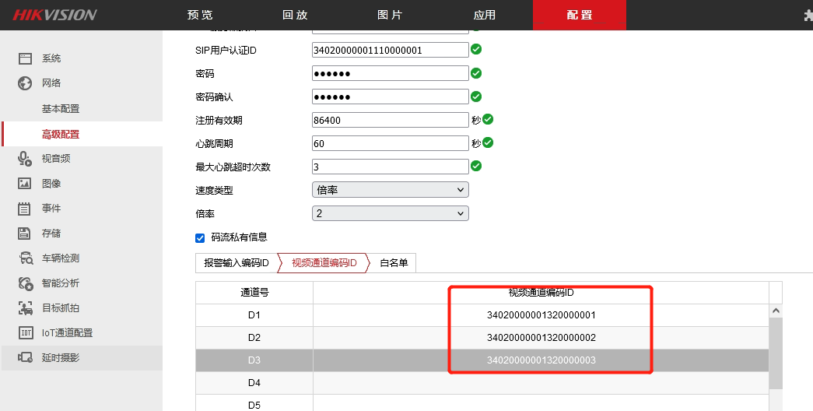This screenshot has height=411, width=813.
Task: Click the 图像 picture icon
Action: coord(25,183)
